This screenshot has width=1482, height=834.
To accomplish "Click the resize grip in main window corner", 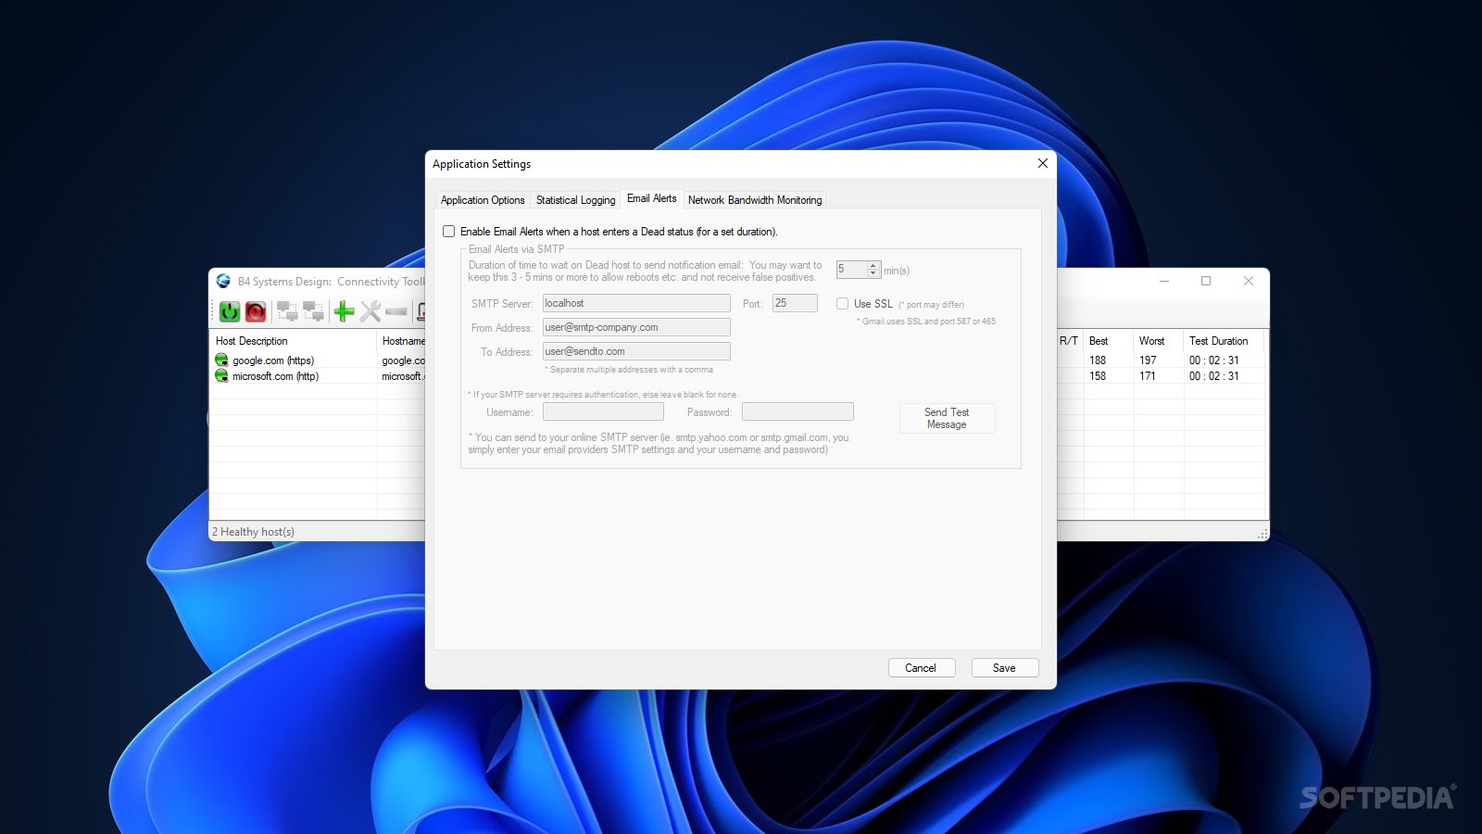I will point(1262,534).
